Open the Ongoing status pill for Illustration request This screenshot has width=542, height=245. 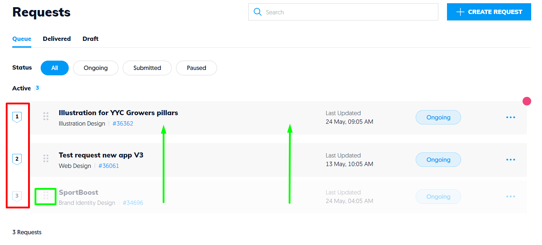pyautogui.click(x=438, y=117)
